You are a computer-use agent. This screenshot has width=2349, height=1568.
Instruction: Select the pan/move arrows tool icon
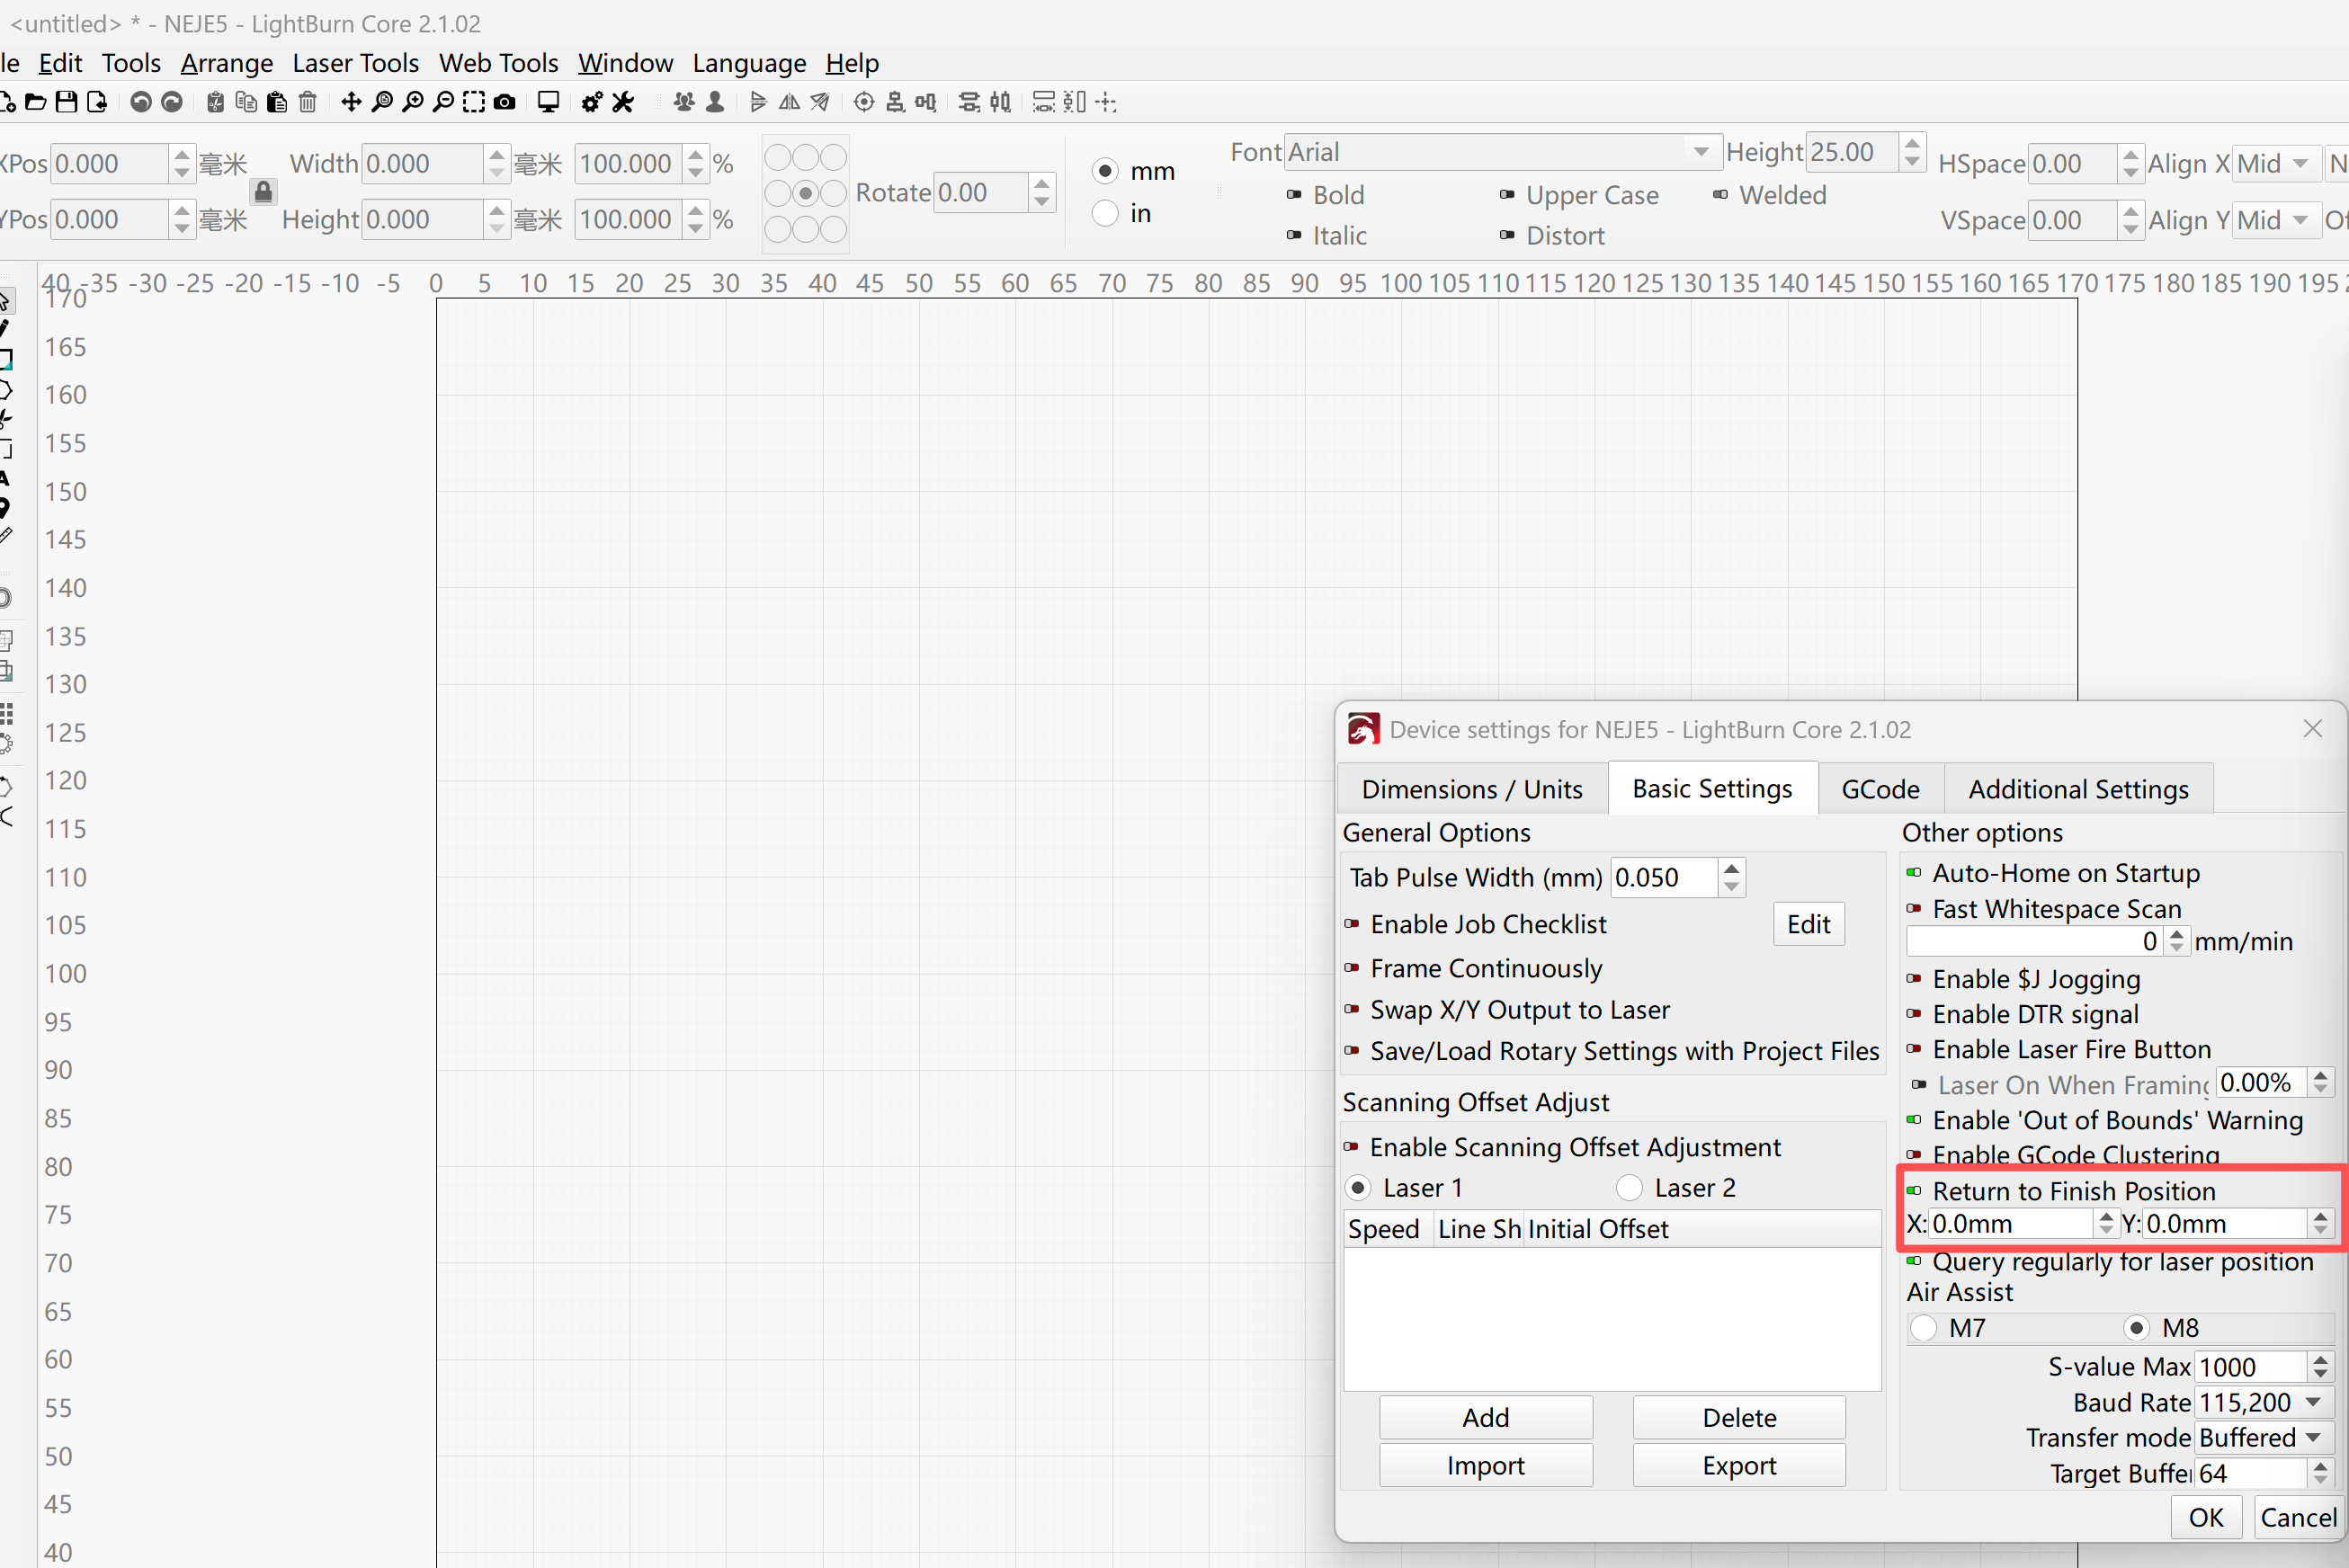point(351,102)
